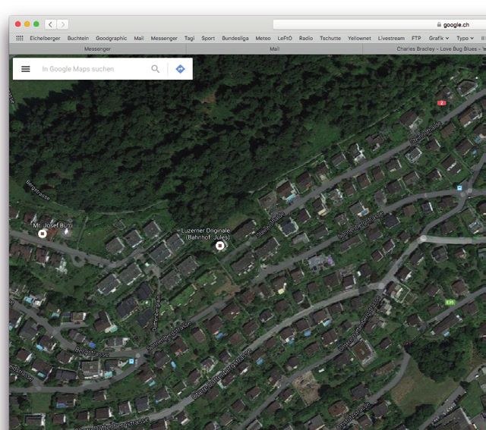
Task: Switch to the Mail tab
Action: (274, 49)
